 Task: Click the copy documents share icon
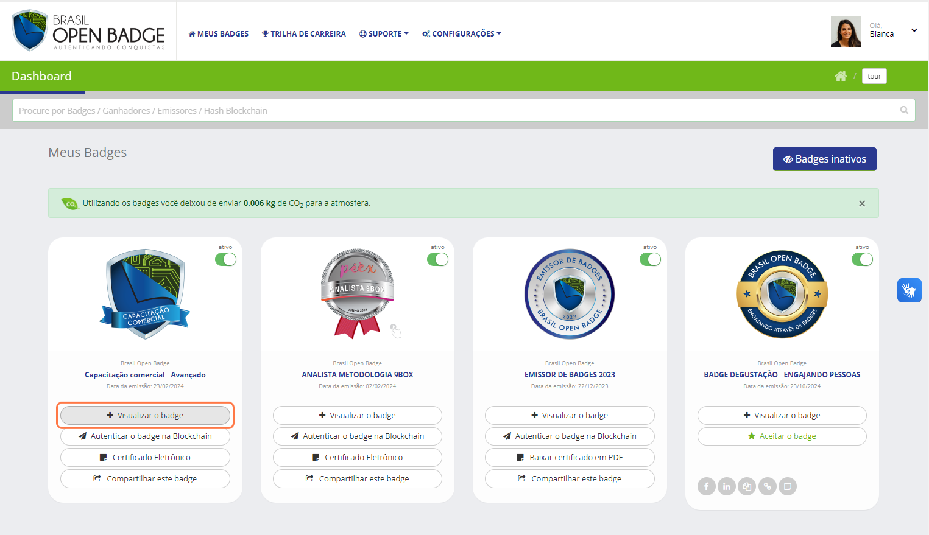[x=747, y=486]
